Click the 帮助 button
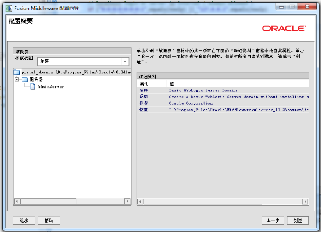322x233 pixels. pyautogui.click(x=49, y=220)
